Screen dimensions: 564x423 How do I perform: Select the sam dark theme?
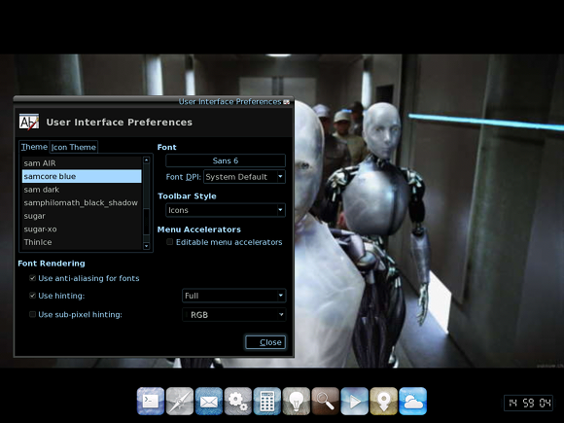tap(82, 190)
